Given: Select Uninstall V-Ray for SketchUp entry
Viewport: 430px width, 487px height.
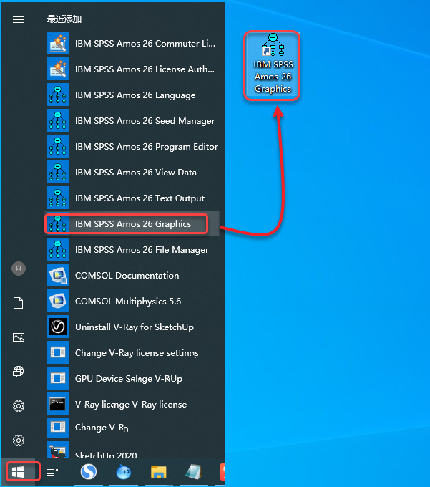Looking at the screenshot, I should [132, 327].
